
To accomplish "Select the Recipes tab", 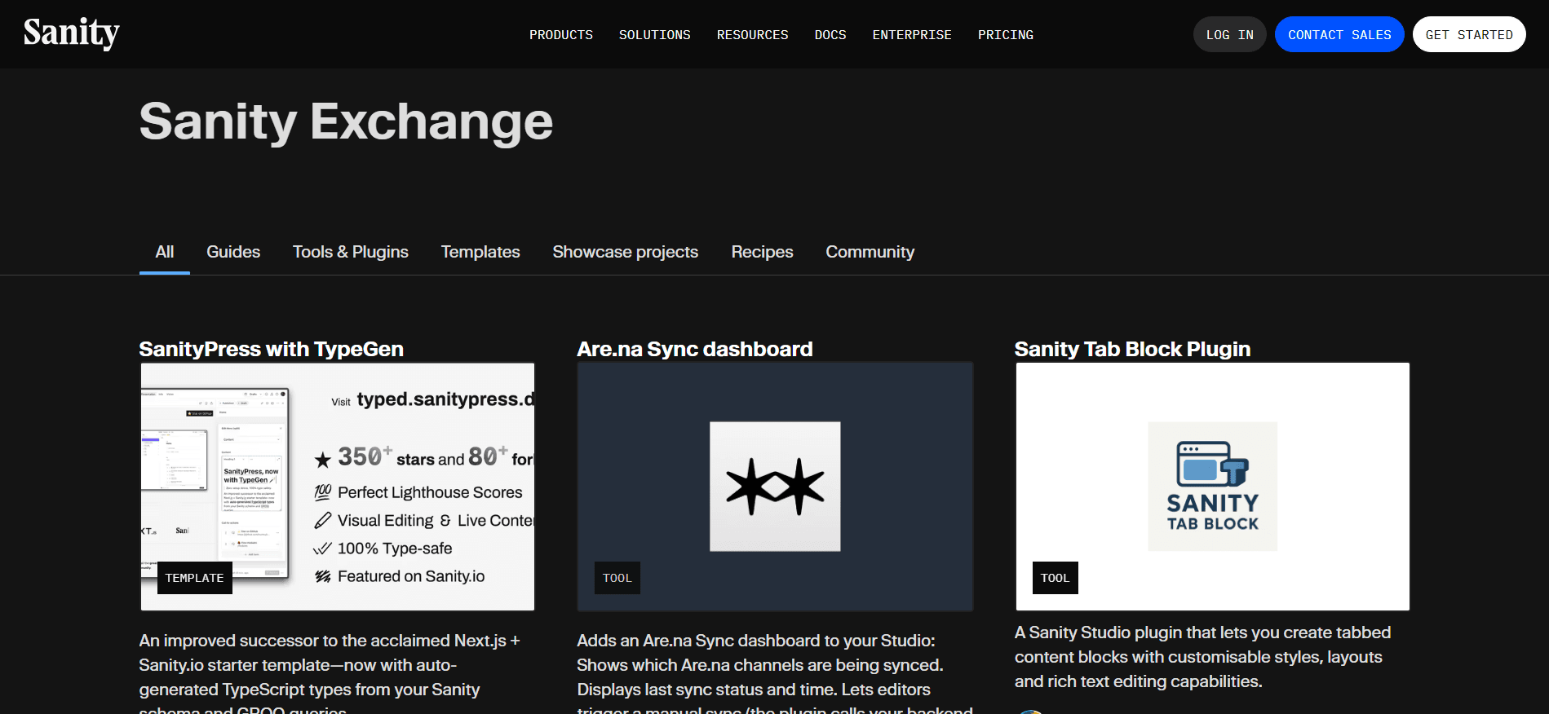I will coord(762,252).
